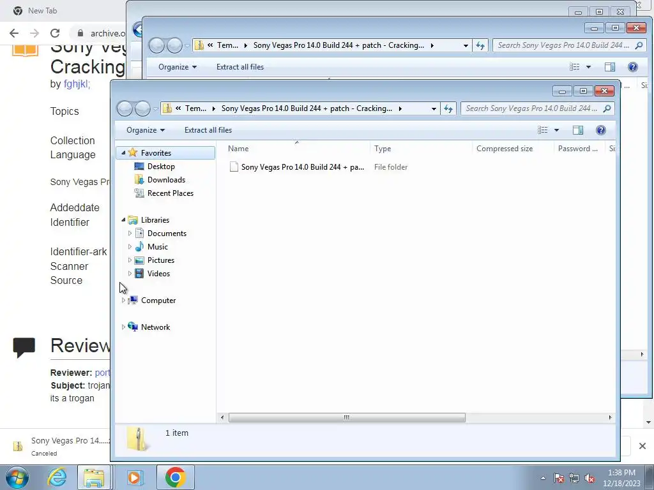Screen dimensions: 654x490
Task: Select the Sony Vegas Pro 14.0 Build 244 folder
Action: [296, 167]
